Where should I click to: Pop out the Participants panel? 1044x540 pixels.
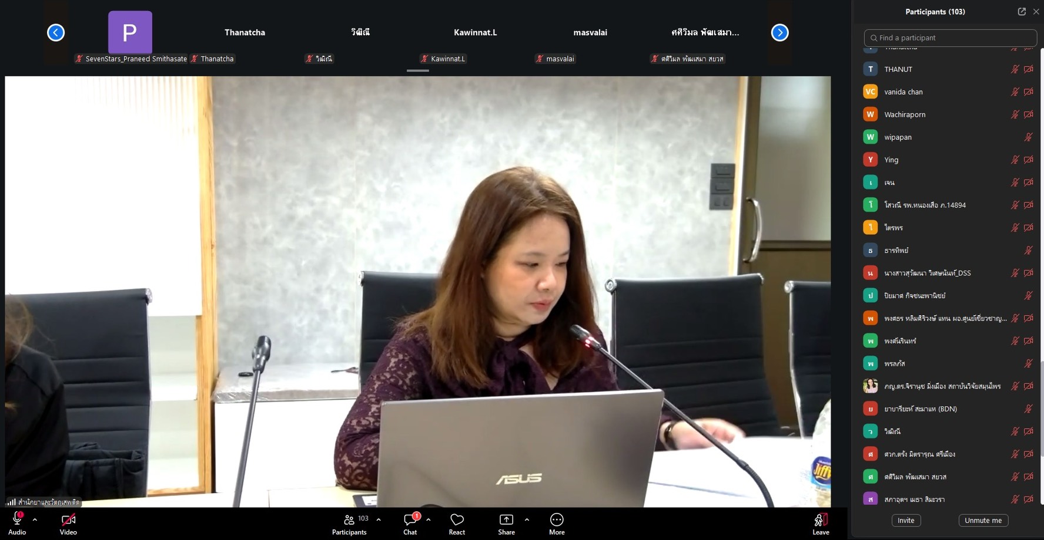pos(1022,12)
